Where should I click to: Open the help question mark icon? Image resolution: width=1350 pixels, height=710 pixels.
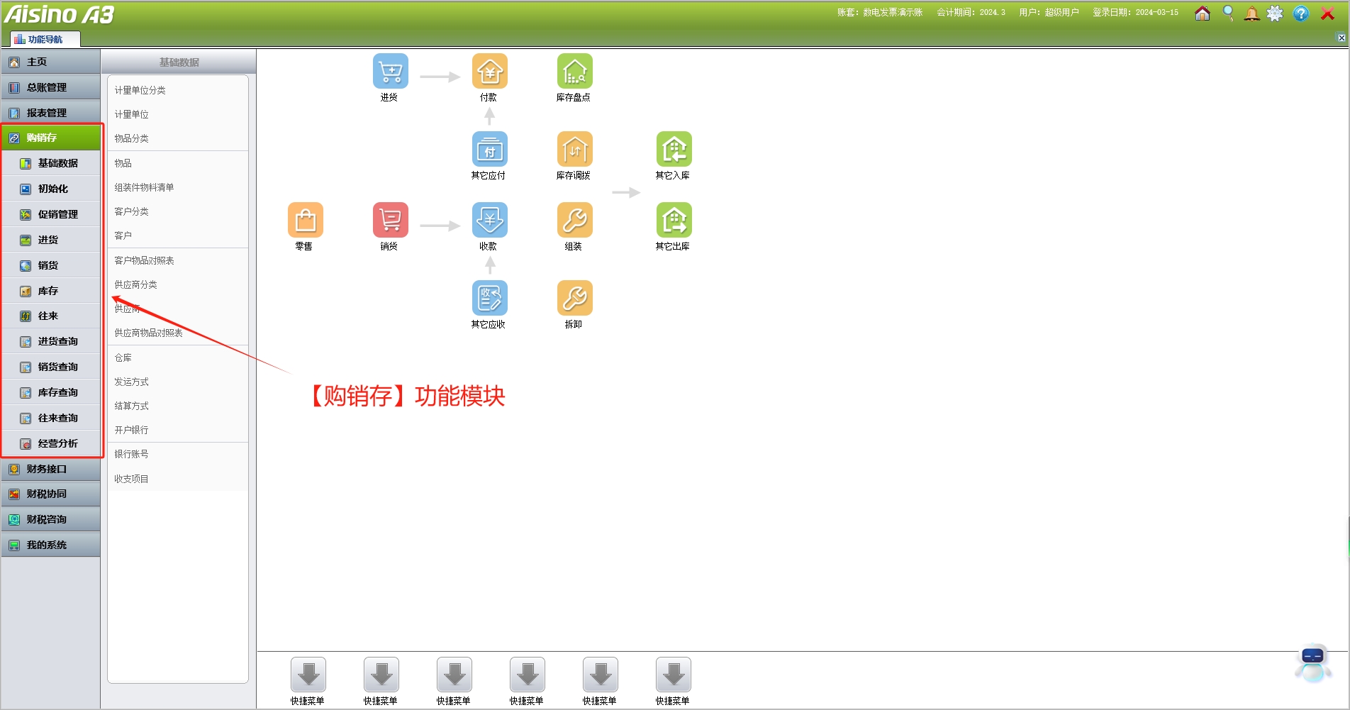[x=1300, y=13]
